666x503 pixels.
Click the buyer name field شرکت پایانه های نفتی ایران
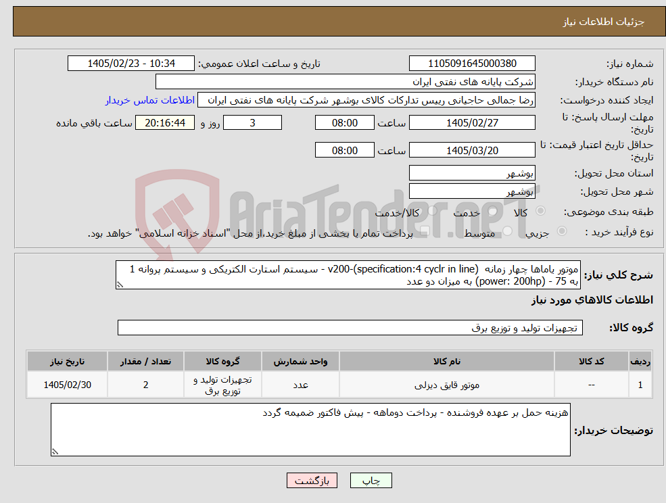coord(346,82)
